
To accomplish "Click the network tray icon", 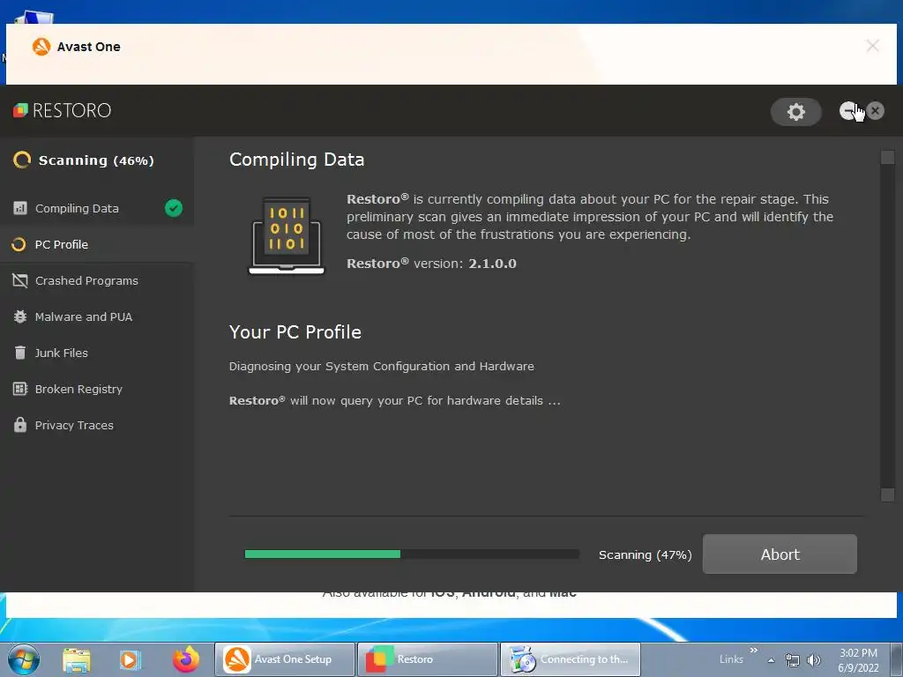I will pyautogui.click(x=793, y=660).
